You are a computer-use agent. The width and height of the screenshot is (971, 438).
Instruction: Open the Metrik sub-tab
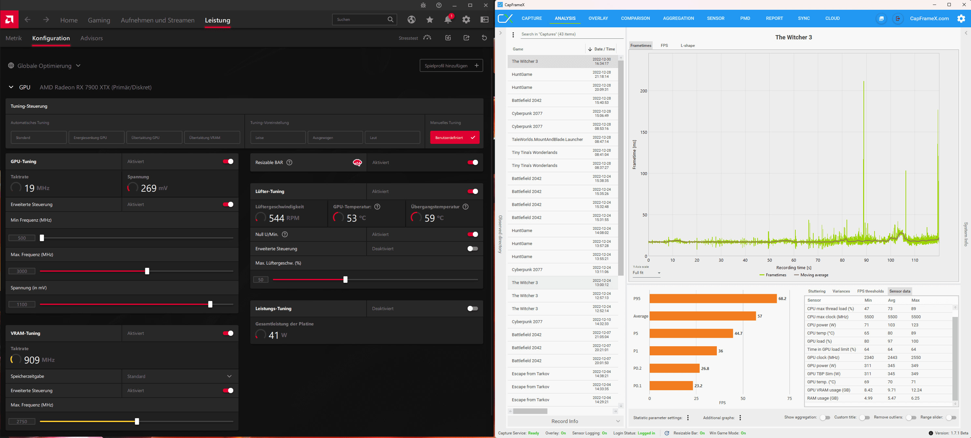coord(14,38)
